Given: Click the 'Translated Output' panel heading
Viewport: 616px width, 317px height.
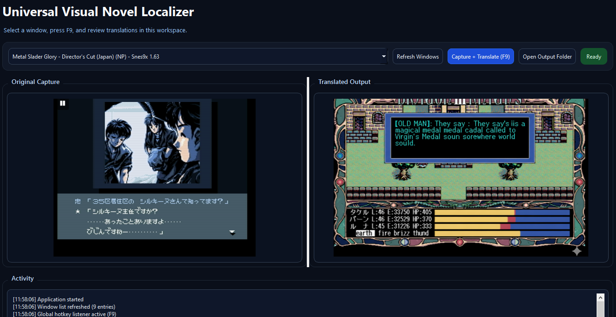Looking at the screenshot, I should pos(344,82).
